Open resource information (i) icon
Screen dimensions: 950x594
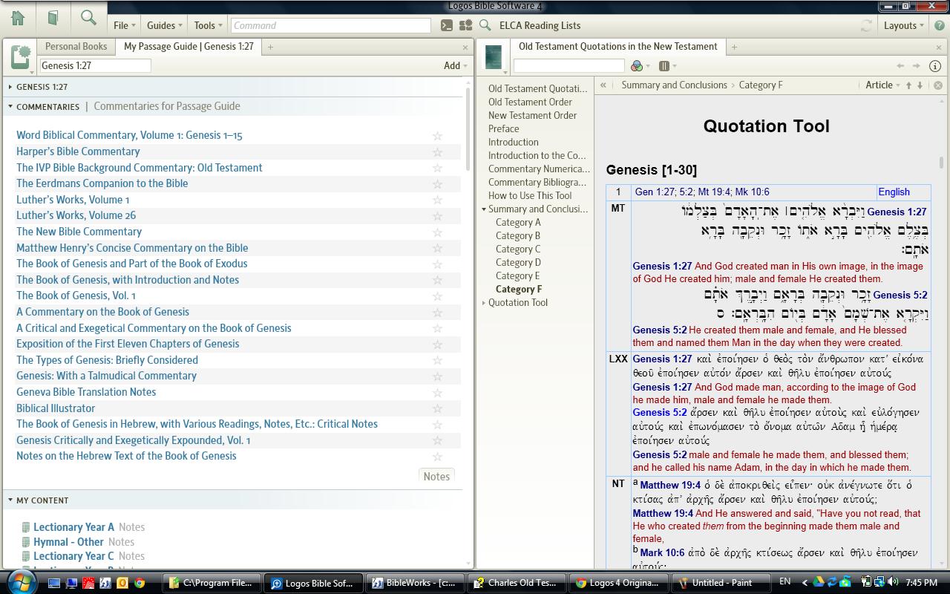click(935, 66)
